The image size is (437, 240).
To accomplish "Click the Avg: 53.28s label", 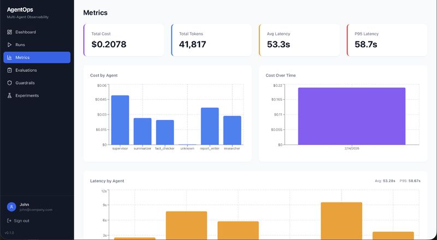I will (385, 181).
